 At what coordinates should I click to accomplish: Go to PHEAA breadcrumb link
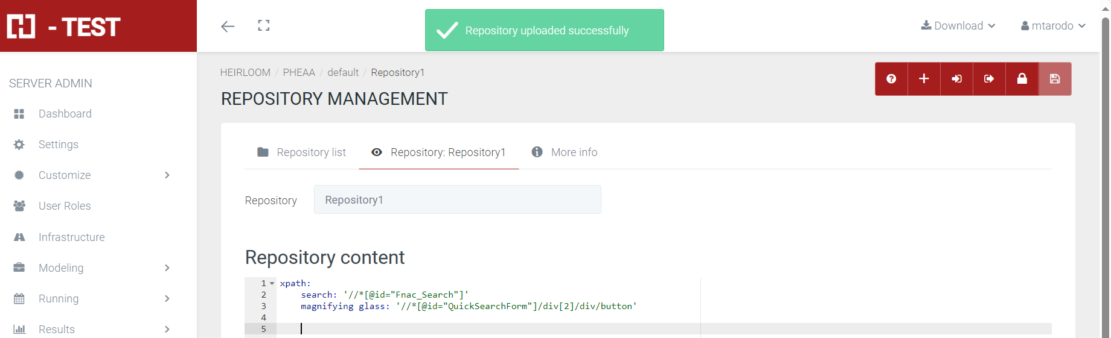click(299, 72)
